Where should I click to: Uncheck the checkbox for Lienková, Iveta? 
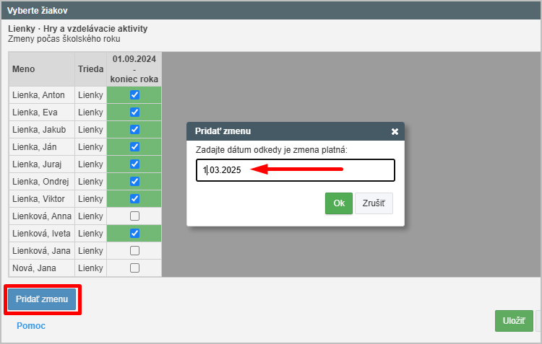click(x=134, y=234)
